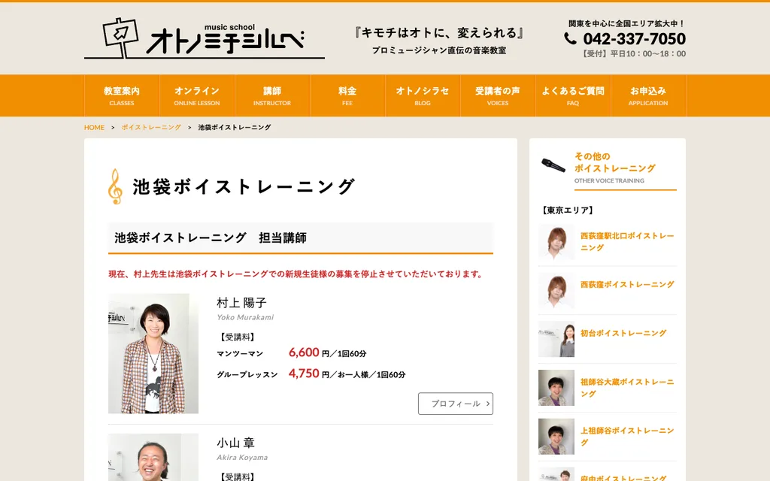This screenshot has height=481, width=770.
Task: Open the 西荻窪駅北口ボイストレーニング link
Action: coord(627,241)
